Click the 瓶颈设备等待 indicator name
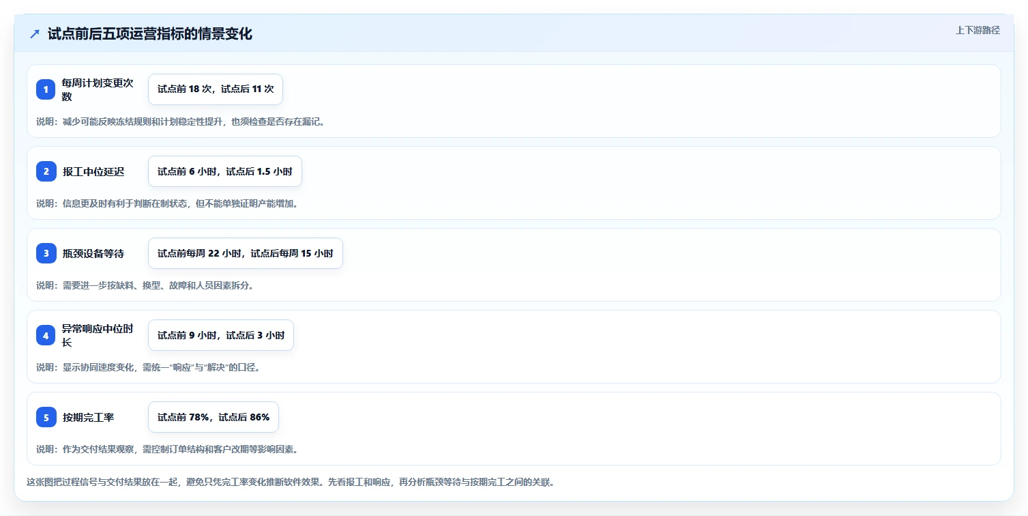 (x=93, y=253)
